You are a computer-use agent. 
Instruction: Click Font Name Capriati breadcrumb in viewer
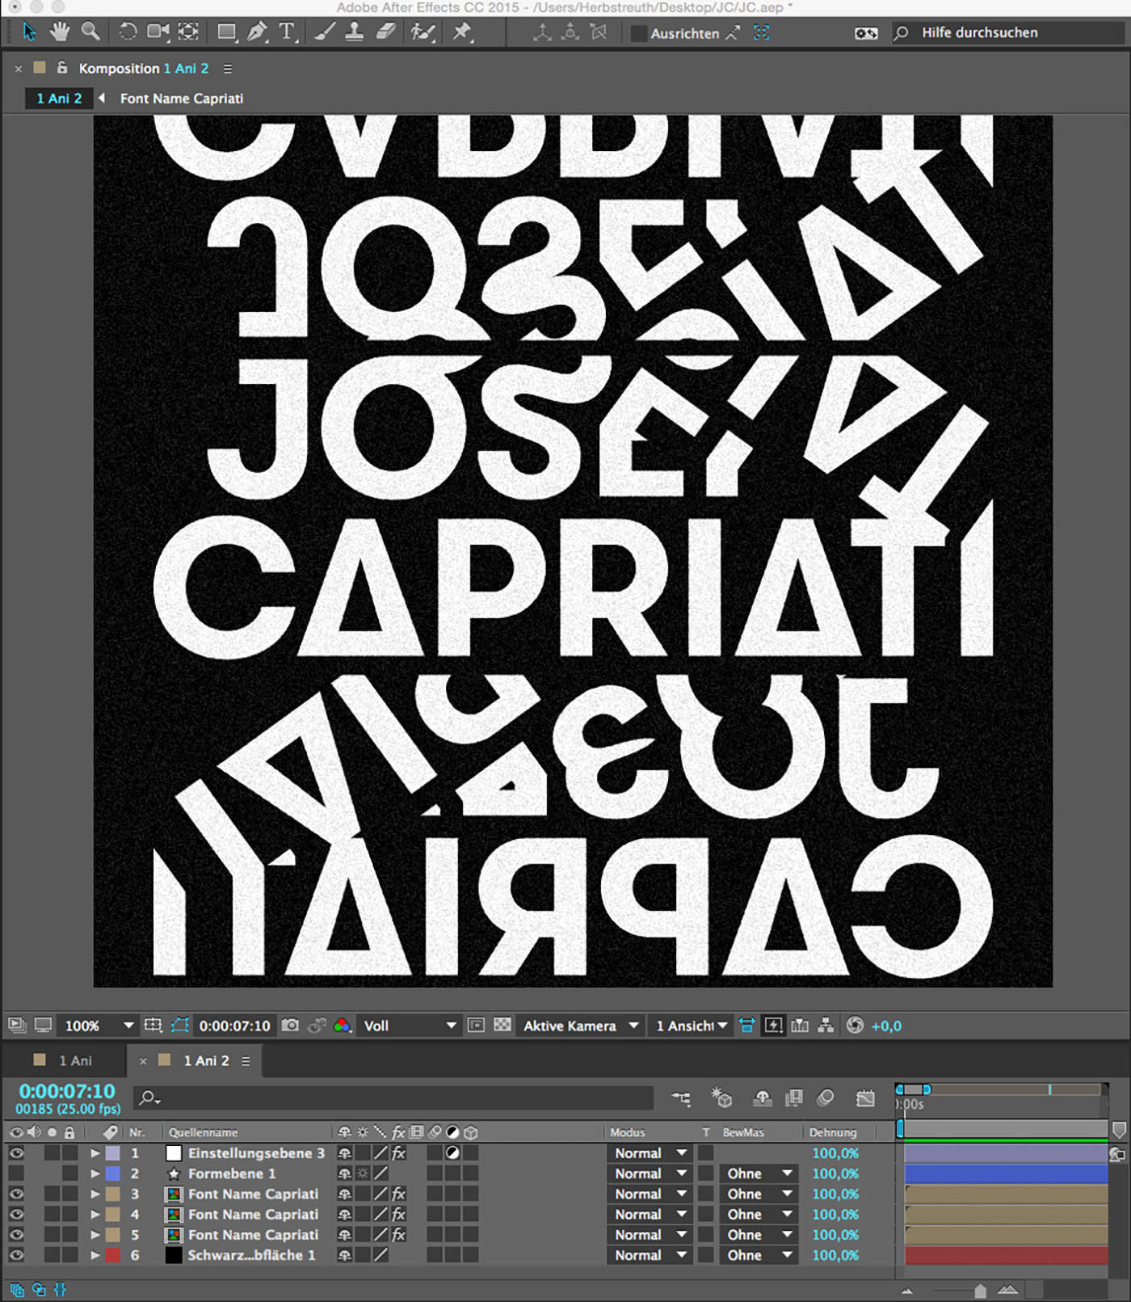point(182,99)
